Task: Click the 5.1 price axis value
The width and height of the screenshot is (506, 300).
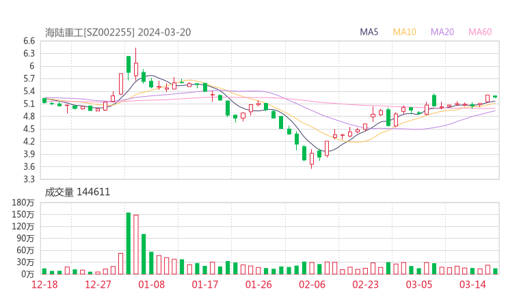Action: click(x=29, y=104)
